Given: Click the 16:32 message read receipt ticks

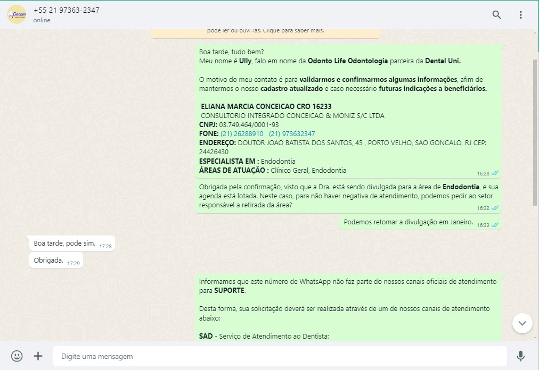Looking at the screenshot, I should (x=495, y=208).
